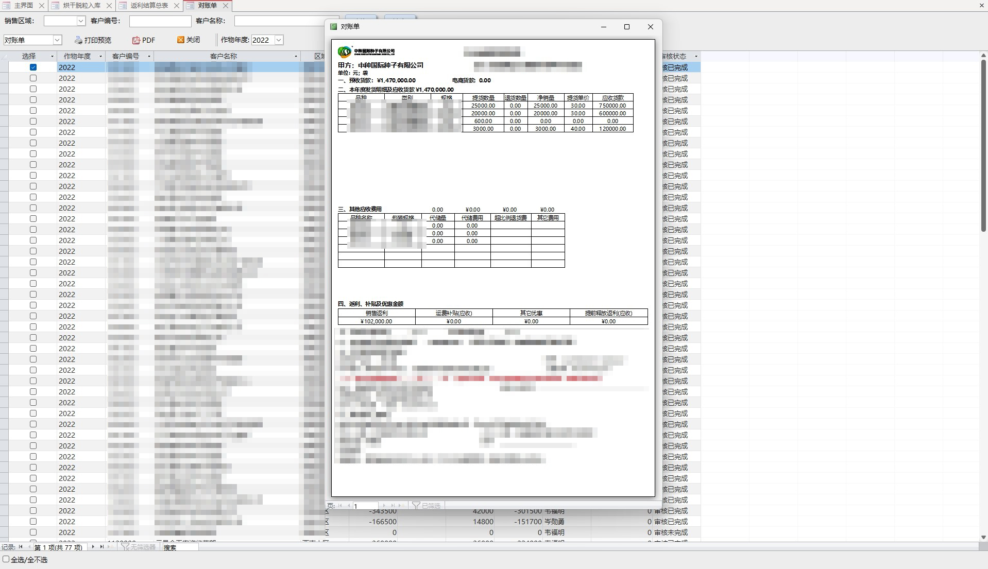This screenshot has height=569, width=988.
Task: Click the scroll-down arrow of the right scrollbar
Action: (983, 538)
